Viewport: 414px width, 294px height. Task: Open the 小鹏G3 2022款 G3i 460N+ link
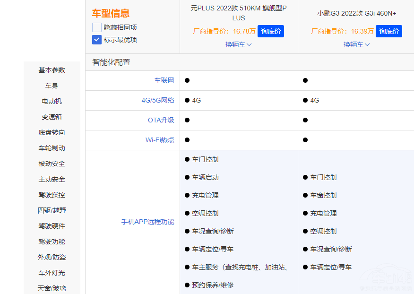pyautogui.click(x=357, y=13)
